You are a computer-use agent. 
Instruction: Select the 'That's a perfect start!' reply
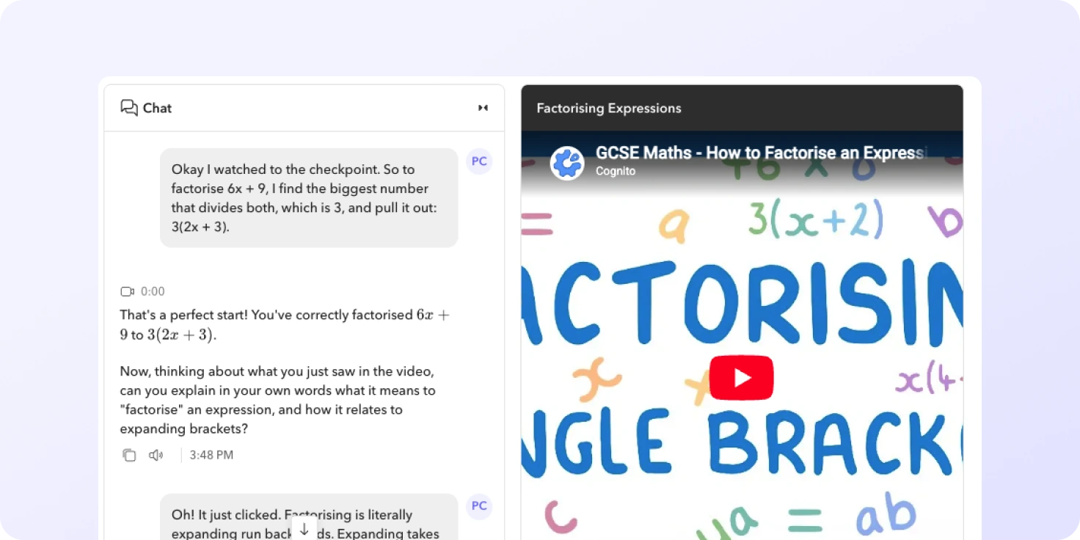click(285, 324)
